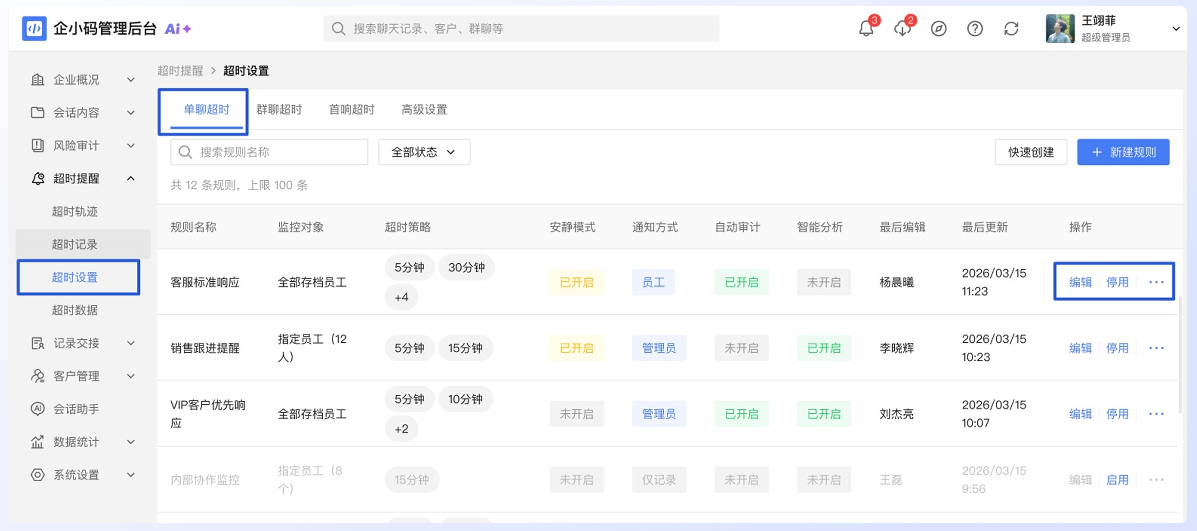Click the refresh sync icon
The image size is (1197, 531).
[1011, 29]
